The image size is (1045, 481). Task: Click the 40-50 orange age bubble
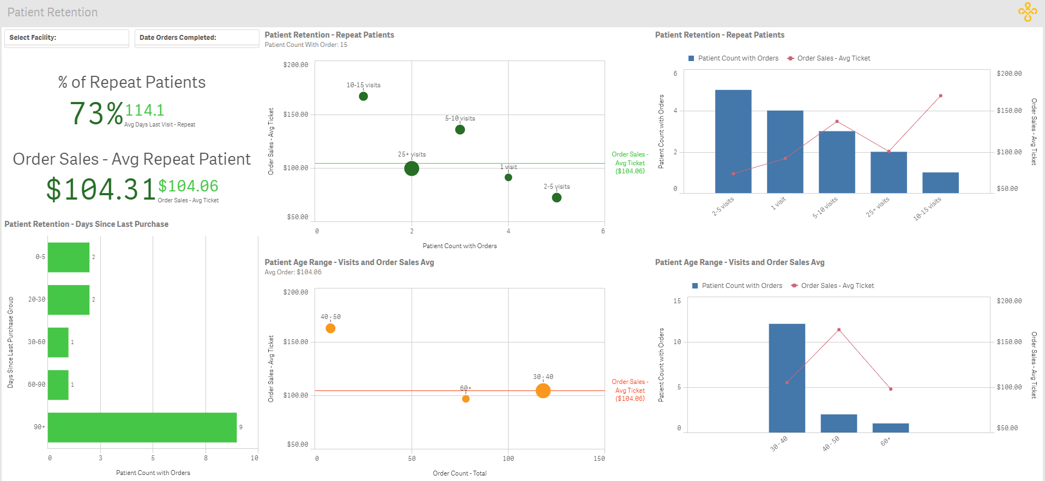[x=330, y=328]
